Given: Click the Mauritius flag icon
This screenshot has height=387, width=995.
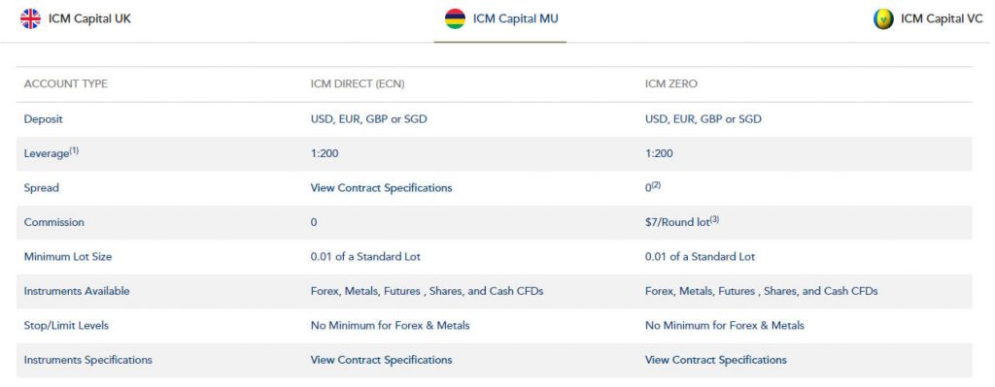Looking at the screenshot, I should tap(455, 19).
